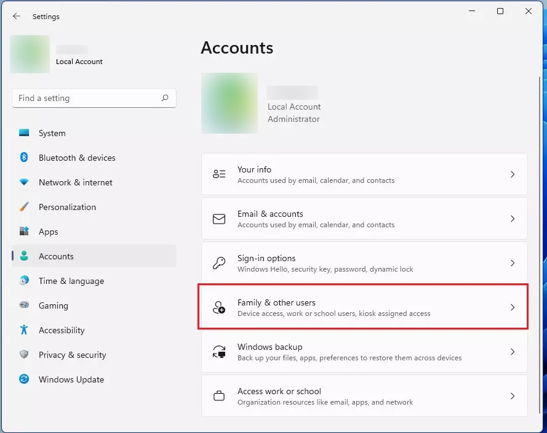Select Time & language category
Viewport: 547px width, 433px height.
tap(94, 281)
